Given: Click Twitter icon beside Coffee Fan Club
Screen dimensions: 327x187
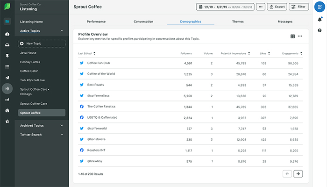Looking at the screenshot, I should 82,63.
